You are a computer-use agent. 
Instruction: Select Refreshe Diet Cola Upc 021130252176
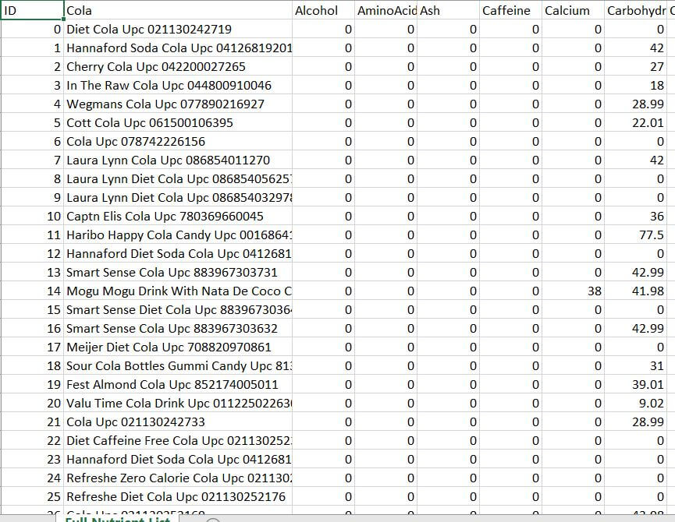(x=178, y=496)
